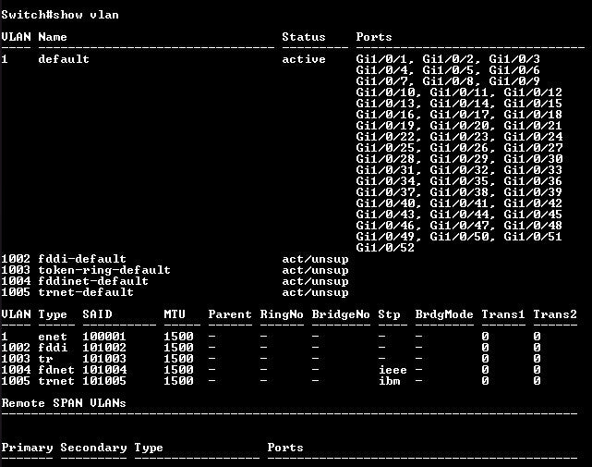
Task: Select SAID value '101005'
Action: pyautogui.click(x=104, y=381)
